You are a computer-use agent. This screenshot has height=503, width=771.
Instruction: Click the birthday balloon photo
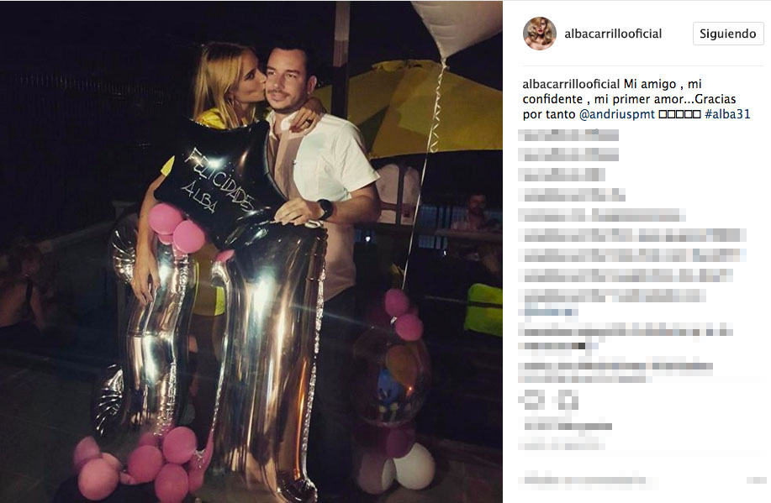[251, 252]
